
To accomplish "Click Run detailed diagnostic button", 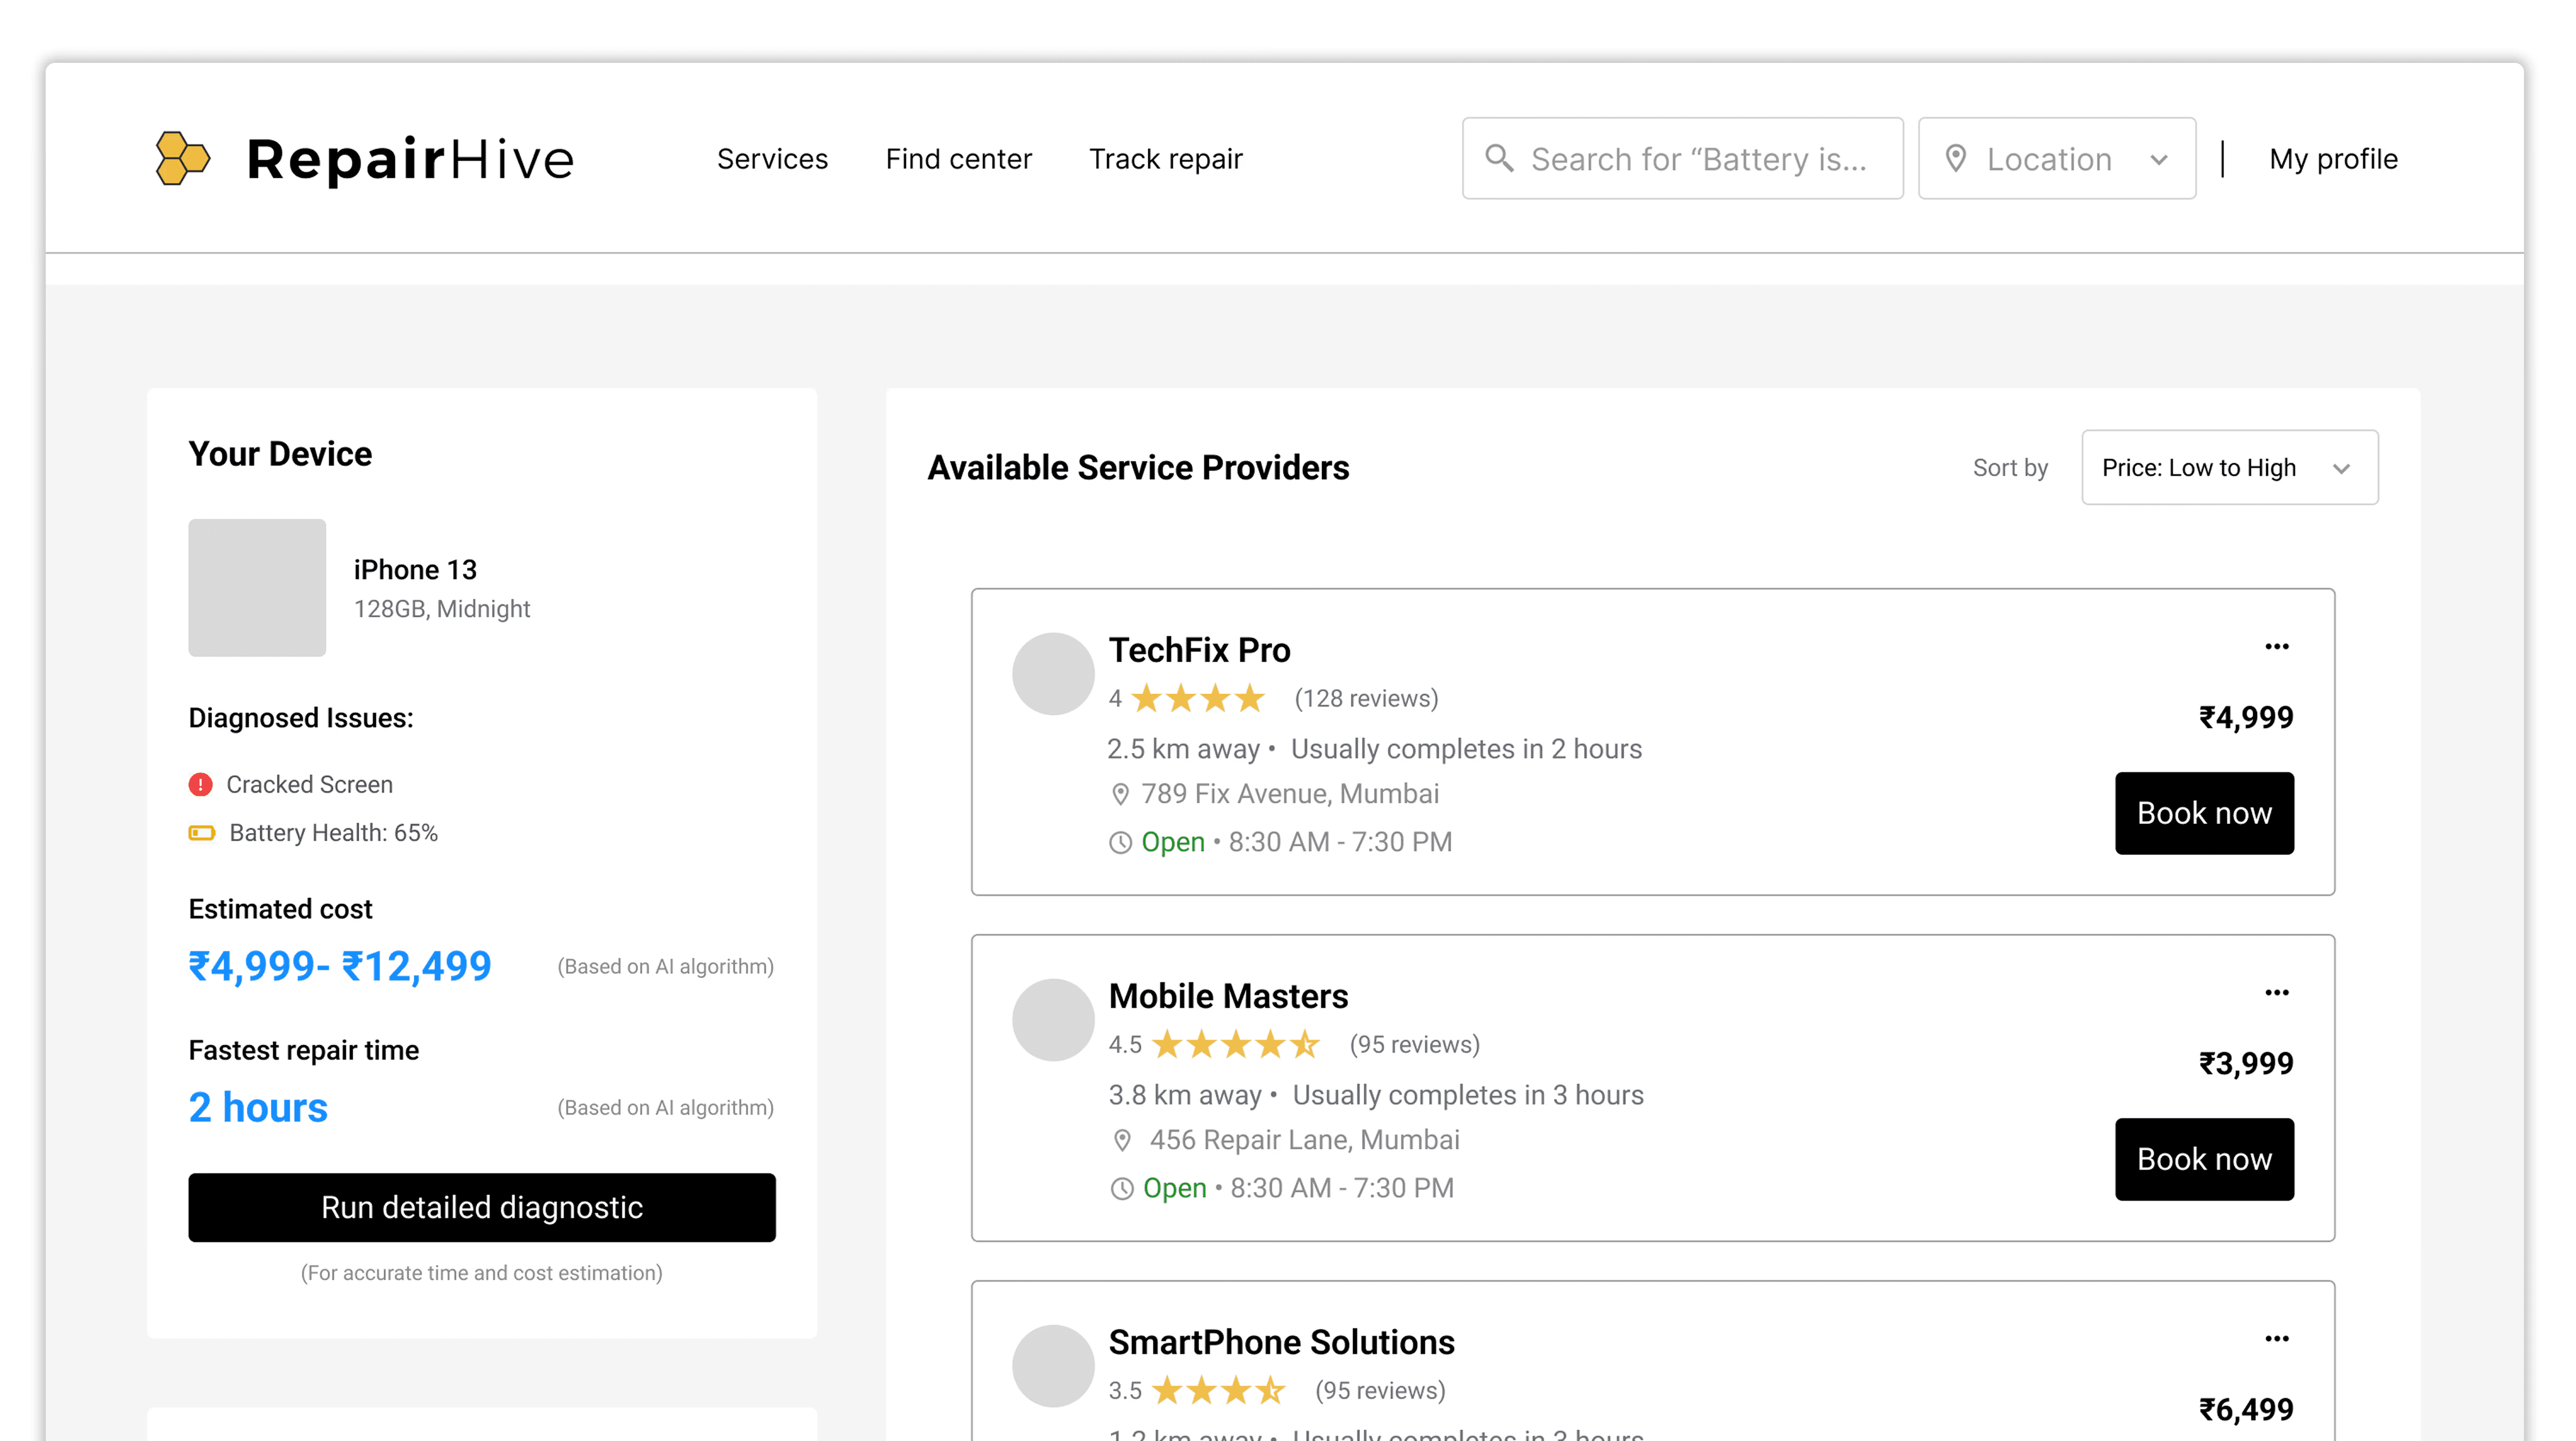I will 481,1207.
